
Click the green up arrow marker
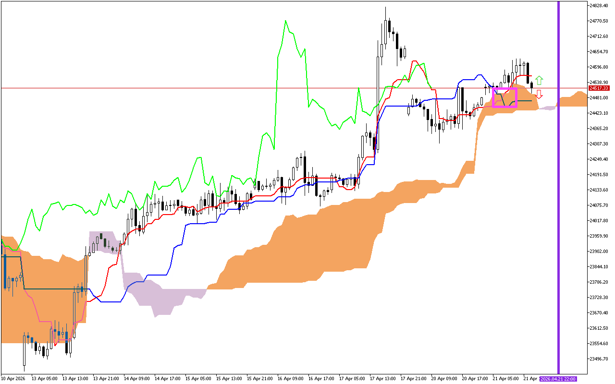point(539,80)
